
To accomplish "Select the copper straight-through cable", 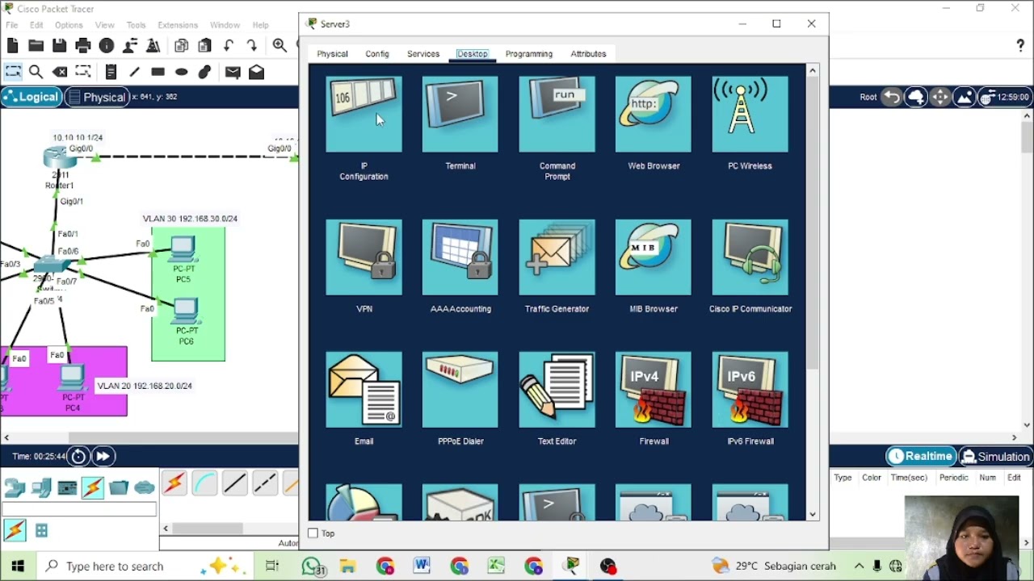I will coord(234,483).
